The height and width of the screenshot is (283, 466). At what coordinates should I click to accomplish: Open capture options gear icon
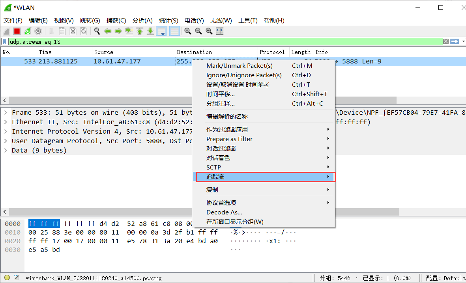point(38,31)
